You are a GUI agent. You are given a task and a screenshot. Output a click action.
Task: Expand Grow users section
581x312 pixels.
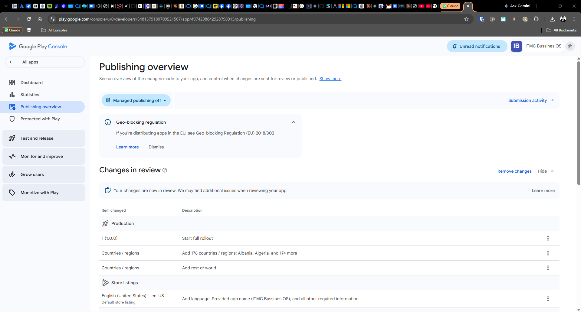pyautogui.click(x=44, y=174)
